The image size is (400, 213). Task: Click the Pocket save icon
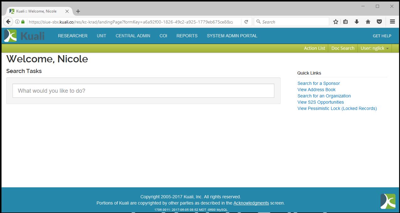pos(379,22)
